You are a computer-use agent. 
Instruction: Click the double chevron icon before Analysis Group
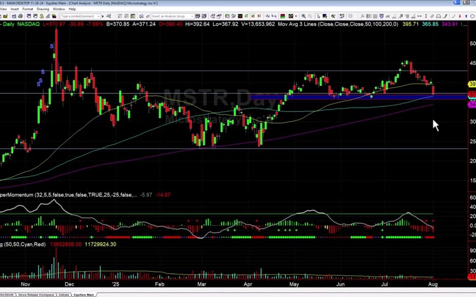(141, 16)
